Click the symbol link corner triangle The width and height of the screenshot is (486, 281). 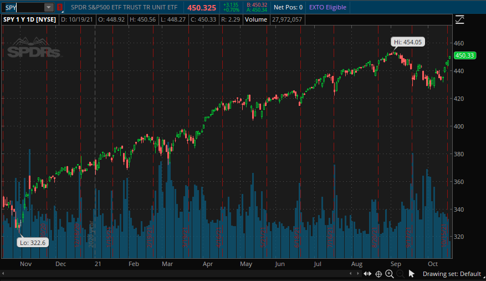point(63,12)
